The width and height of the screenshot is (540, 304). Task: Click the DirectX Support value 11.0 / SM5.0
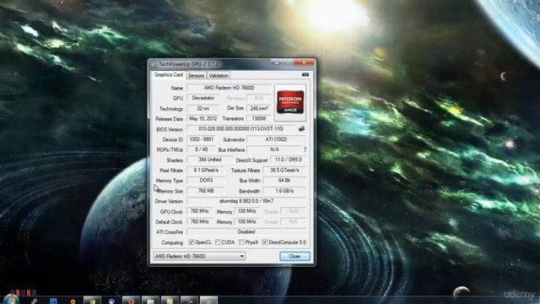coord(289,160)
